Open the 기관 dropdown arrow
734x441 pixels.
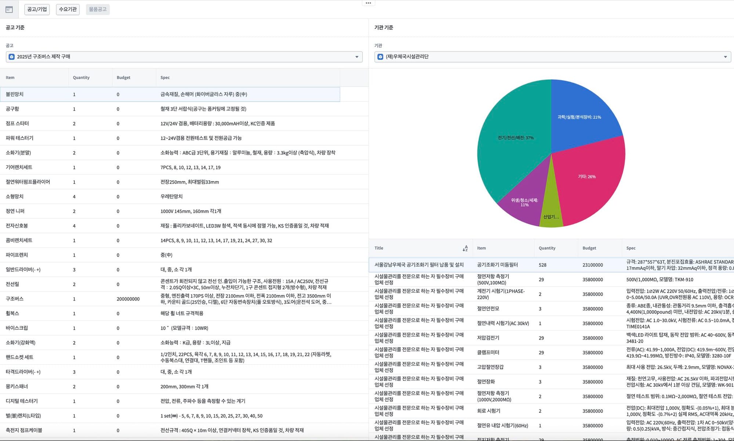[x=725, y=57]
